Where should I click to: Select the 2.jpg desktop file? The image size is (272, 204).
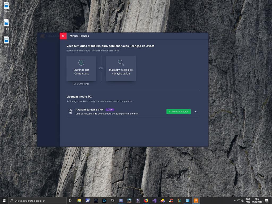pos(6,24)
